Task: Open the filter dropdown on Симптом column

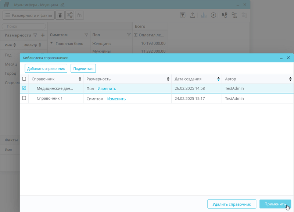Action: coord(86,35)
